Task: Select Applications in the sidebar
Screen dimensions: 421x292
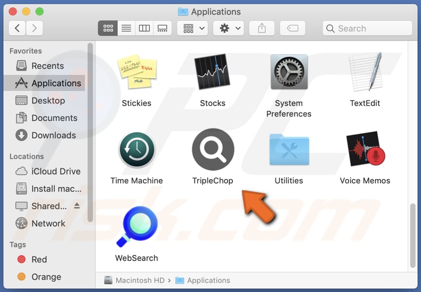Action: [44, 83]
